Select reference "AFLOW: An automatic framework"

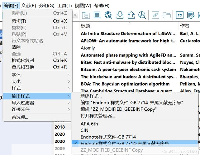point(129,41)
